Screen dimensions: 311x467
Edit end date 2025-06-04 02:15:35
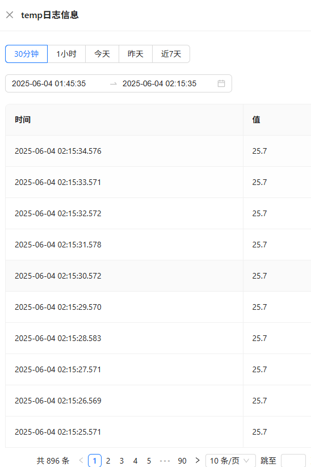(x=159, y=83)
